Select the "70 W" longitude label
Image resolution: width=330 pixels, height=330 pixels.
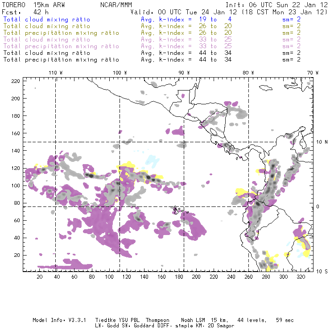(x=313, y=73)
